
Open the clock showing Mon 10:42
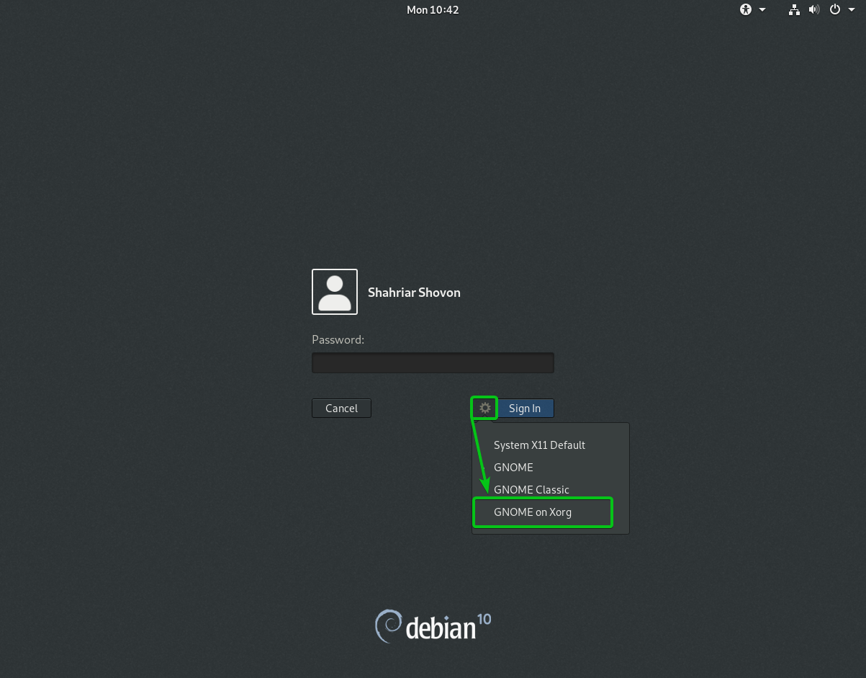(433, 10)
